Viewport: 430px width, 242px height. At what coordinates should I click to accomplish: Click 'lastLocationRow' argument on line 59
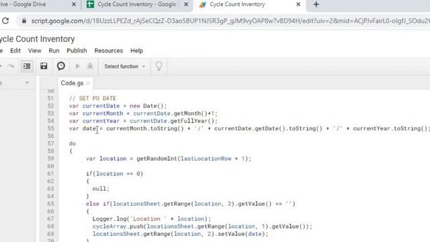pos(206,159)
